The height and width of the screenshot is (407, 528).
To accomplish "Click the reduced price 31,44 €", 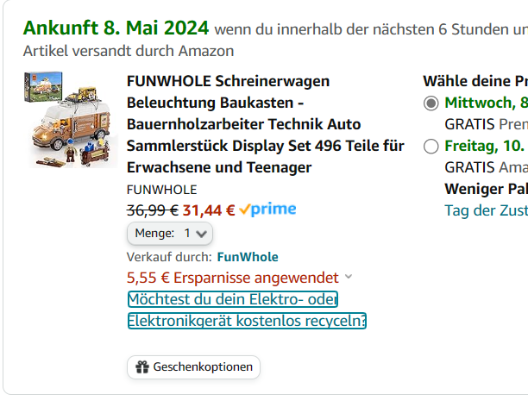I will pos(210,210).
